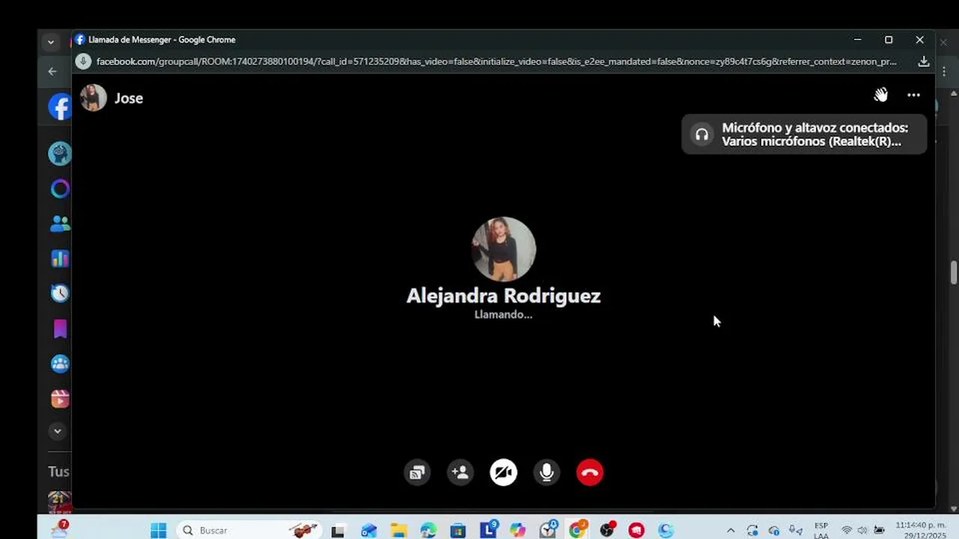Click the Chrome download icon in address bar
The width and height of the screenshot is (959, 539).
click(x=924, y=61)
